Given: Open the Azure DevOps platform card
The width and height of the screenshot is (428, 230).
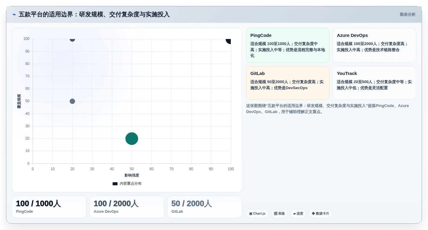Looking at the screenshot, I should click(x=374, y=45).
